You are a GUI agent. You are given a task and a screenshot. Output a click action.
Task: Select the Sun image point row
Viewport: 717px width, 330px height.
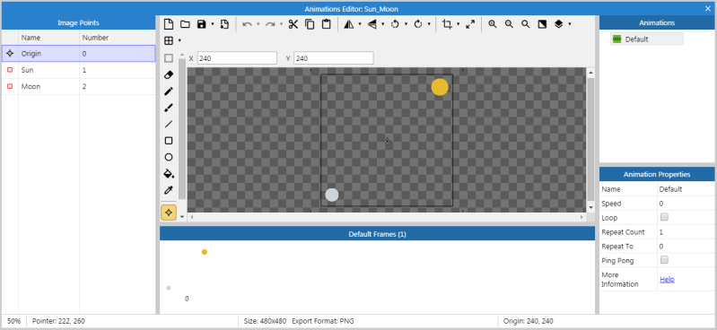(x=79, y=70)
